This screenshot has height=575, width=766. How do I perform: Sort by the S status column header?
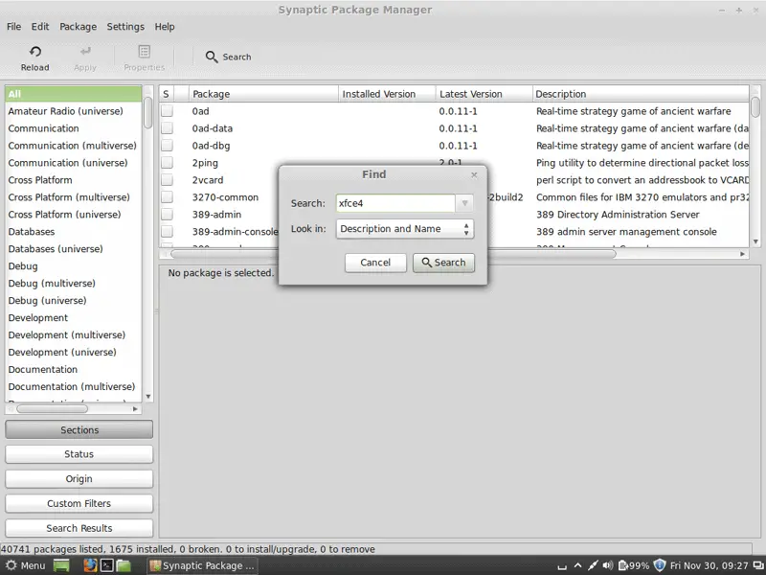[x=166, y=94]
